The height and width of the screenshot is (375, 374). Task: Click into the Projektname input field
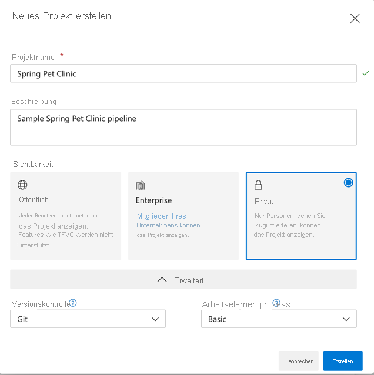(x=183, y=73)
